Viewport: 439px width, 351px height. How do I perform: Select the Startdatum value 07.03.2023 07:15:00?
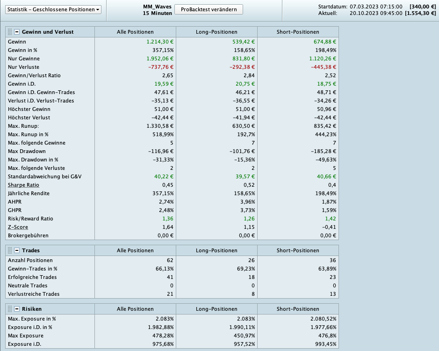[376, 7]
